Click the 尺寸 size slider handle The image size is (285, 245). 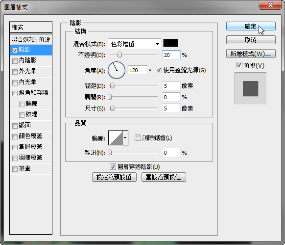pyautogui.click(x=112, y=109)
